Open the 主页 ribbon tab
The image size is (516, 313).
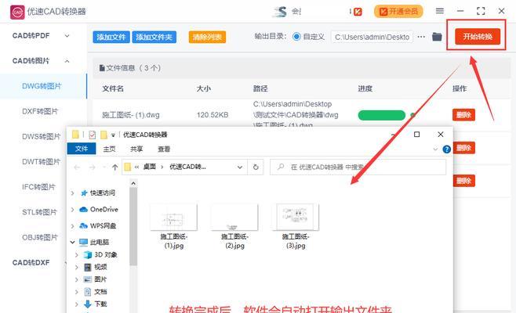[109, 149]
